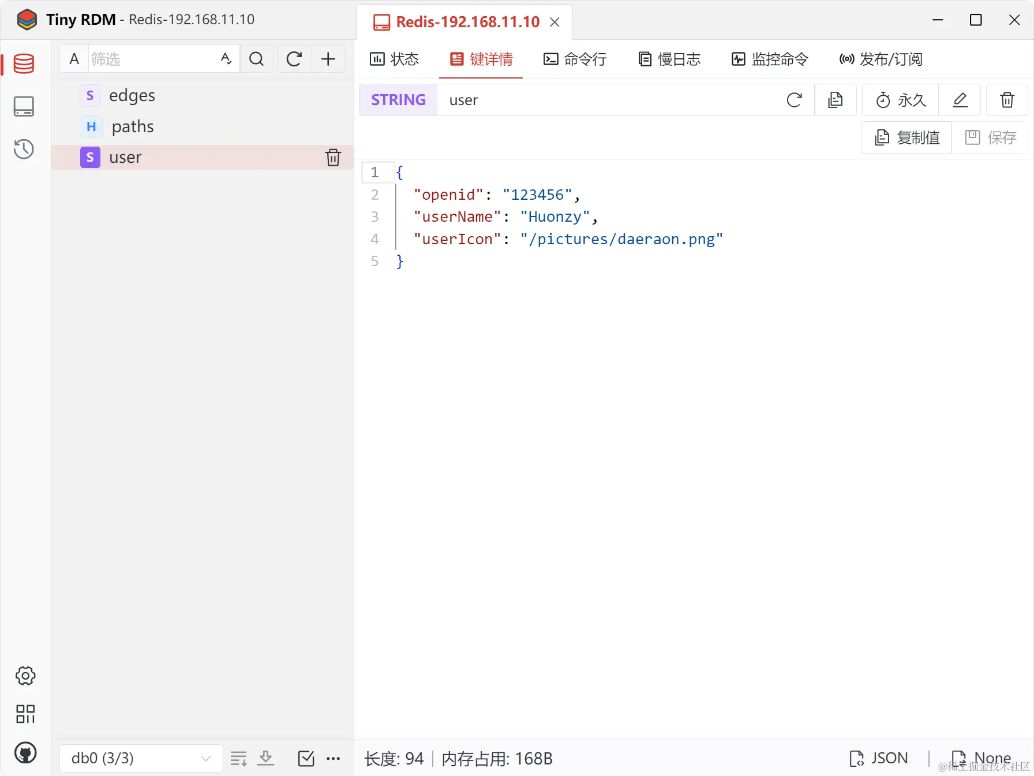Set TTL via 永久 button
The image size is (1034, 776).
[901, 100]
